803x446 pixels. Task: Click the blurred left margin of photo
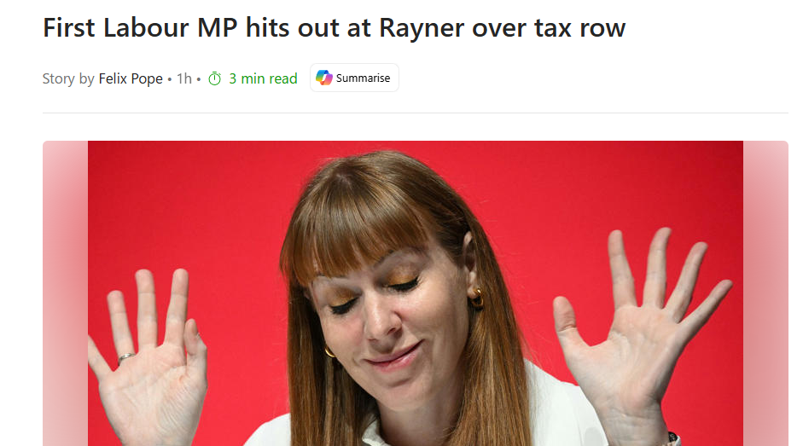coord(65,293)
